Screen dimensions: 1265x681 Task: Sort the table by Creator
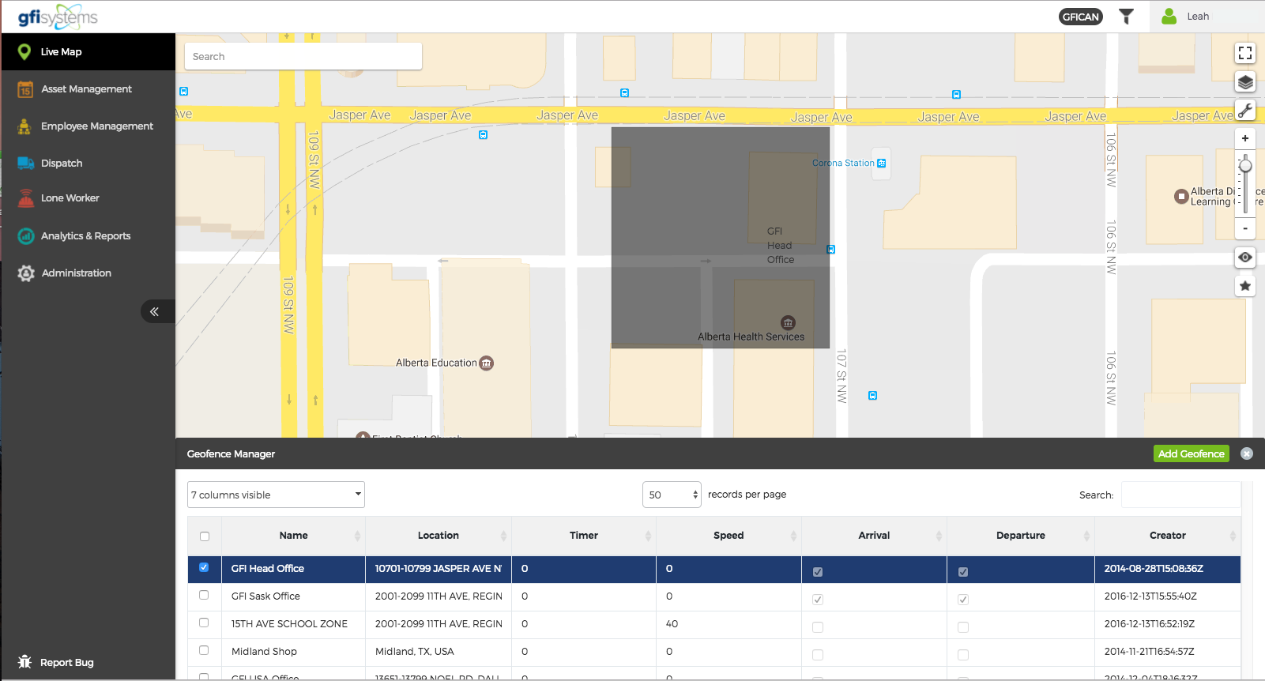click(x=1168, y=536)
